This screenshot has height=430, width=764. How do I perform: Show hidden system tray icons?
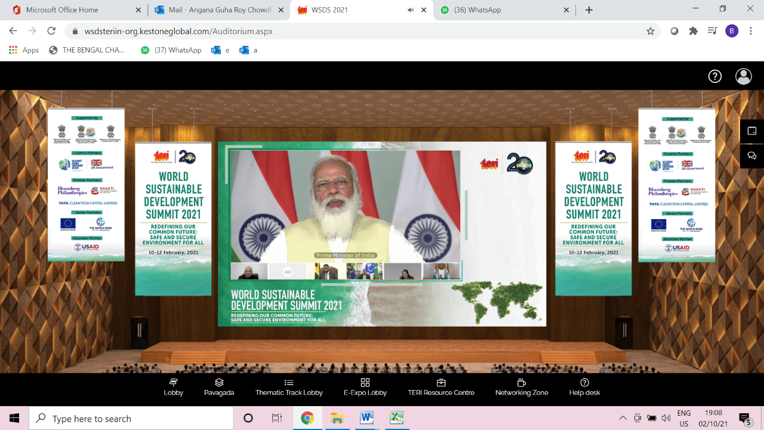point(623,418)
